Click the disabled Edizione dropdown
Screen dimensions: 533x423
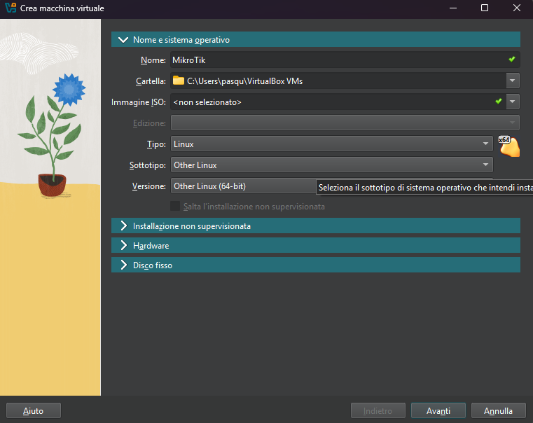tap(345, 123)
